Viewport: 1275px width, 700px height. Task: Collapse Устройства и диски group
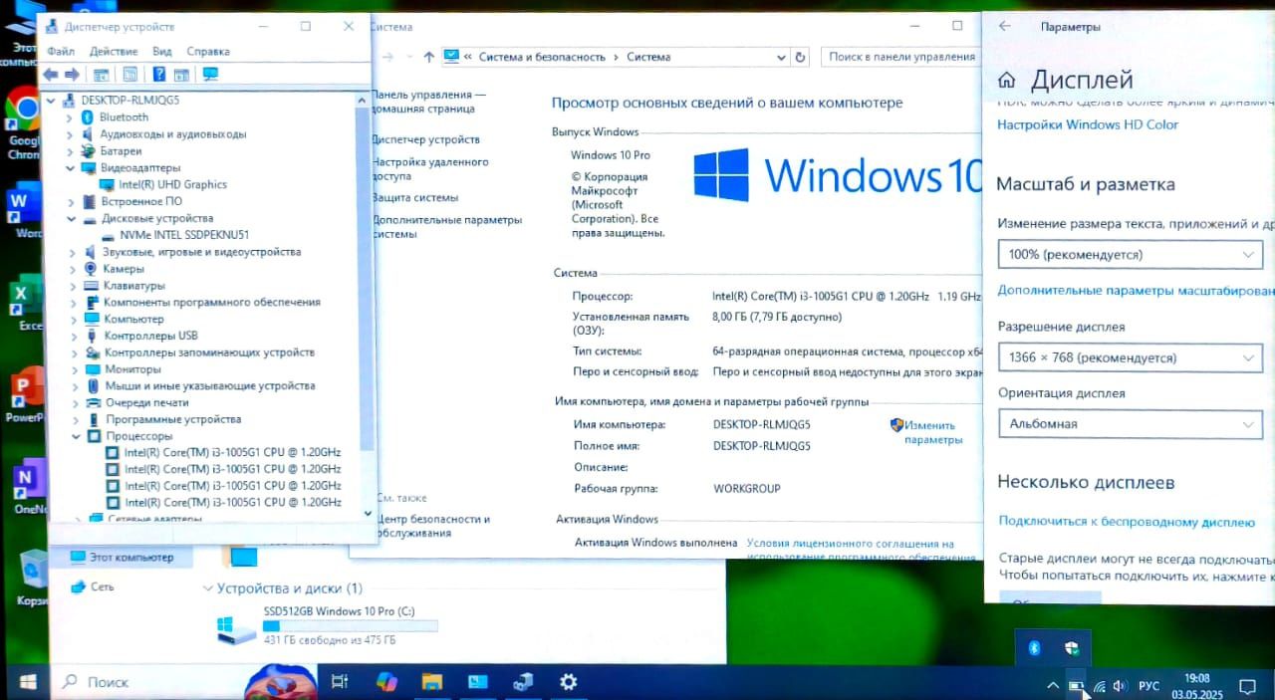click(x=208, y=588)
